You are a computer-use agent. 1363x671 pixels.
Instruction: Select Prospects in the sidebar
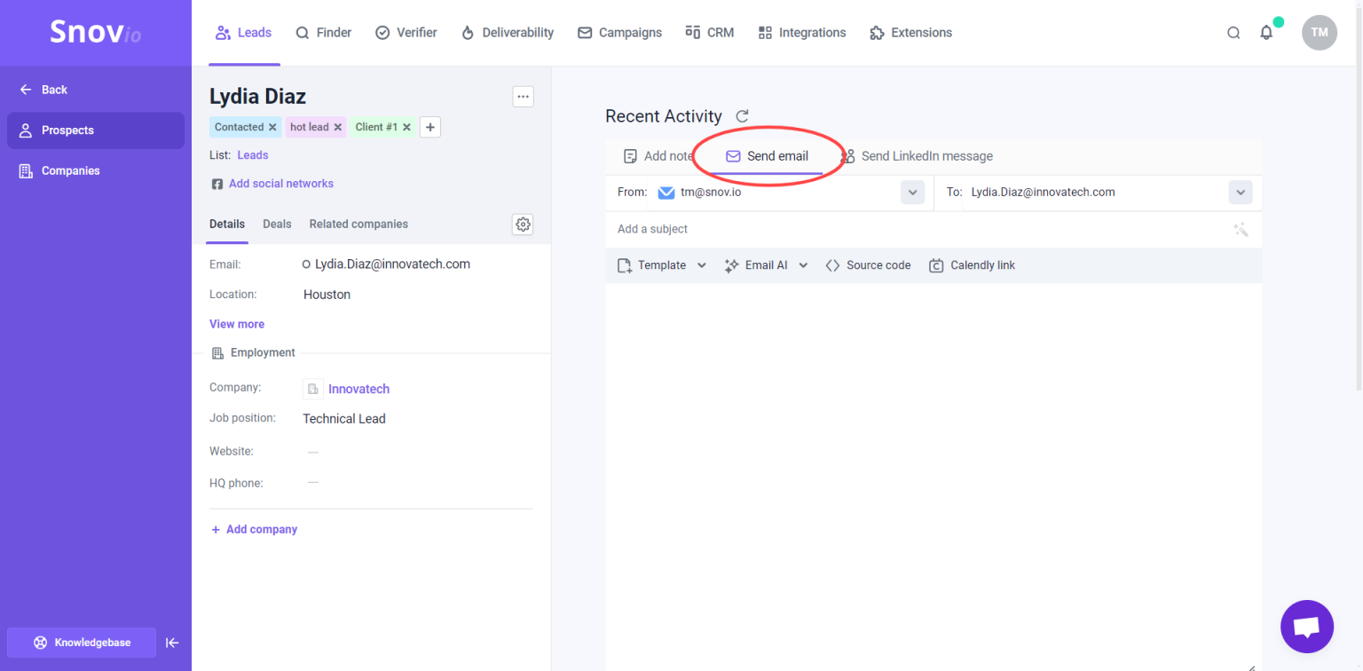[96, 130]
